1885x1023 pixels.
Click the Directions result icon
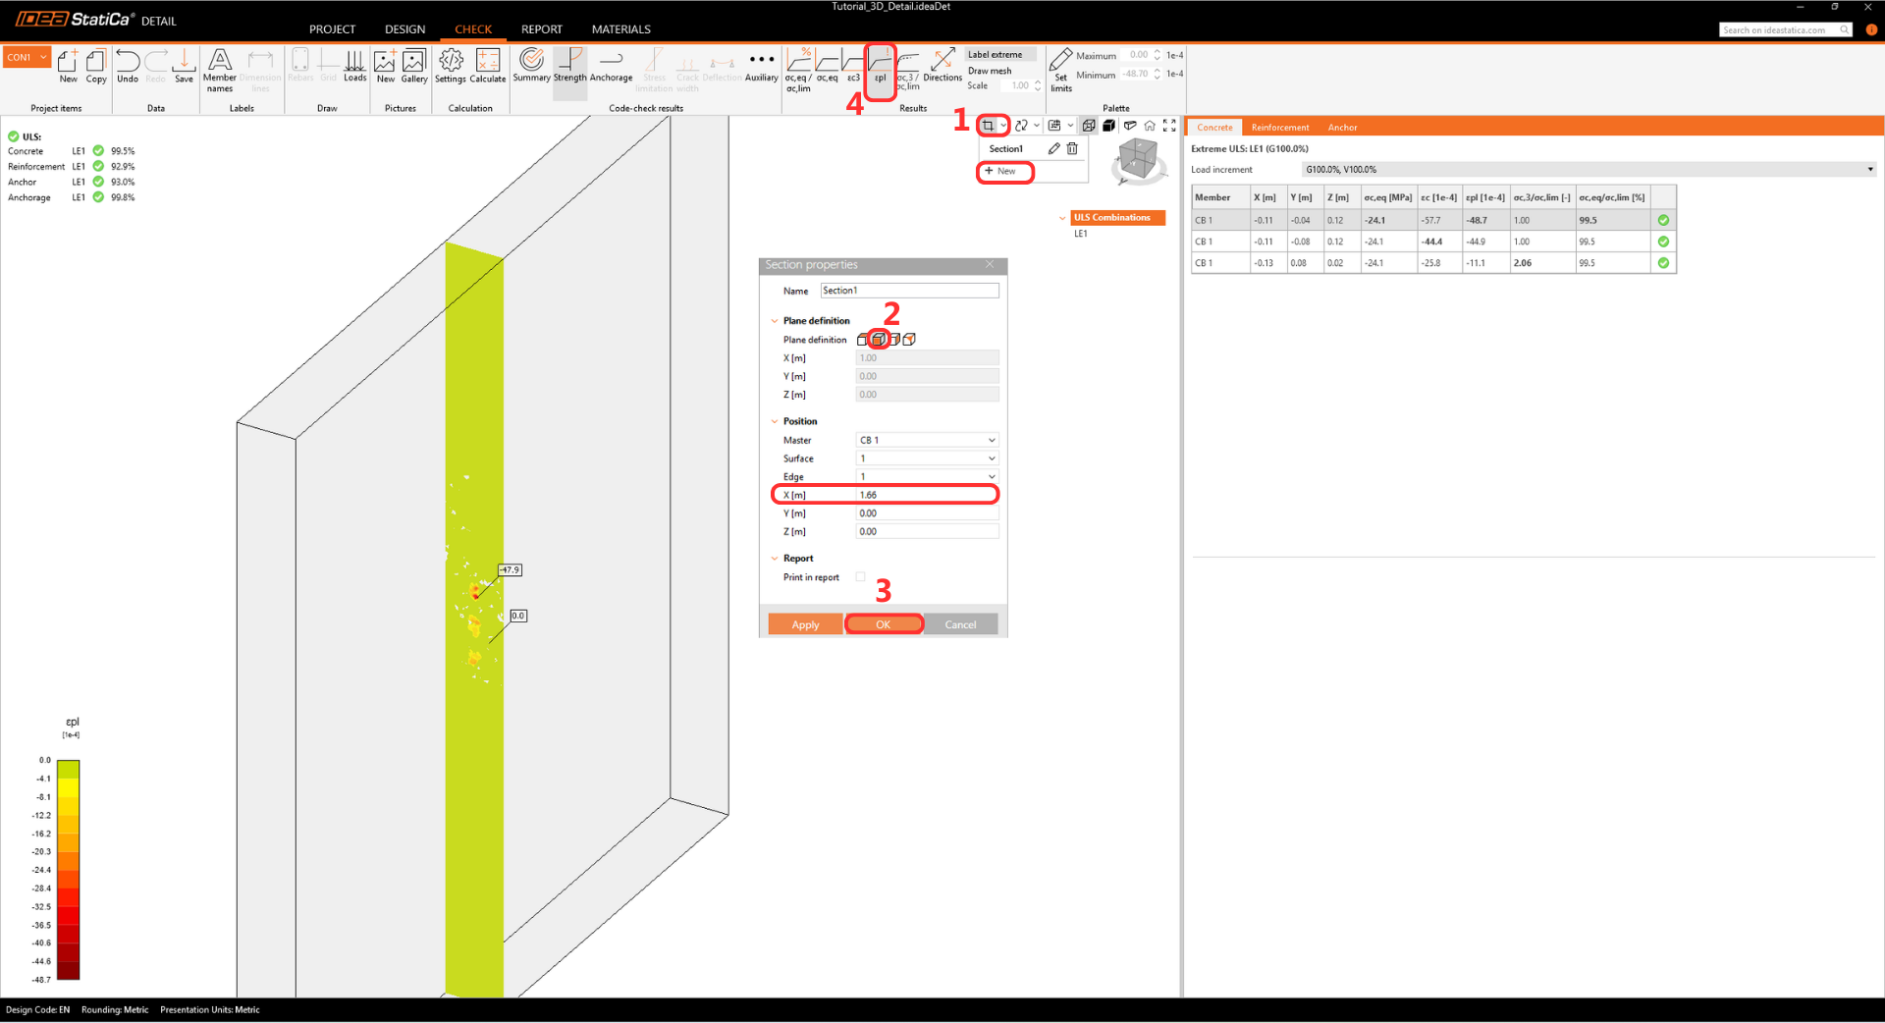coord(942,65)
